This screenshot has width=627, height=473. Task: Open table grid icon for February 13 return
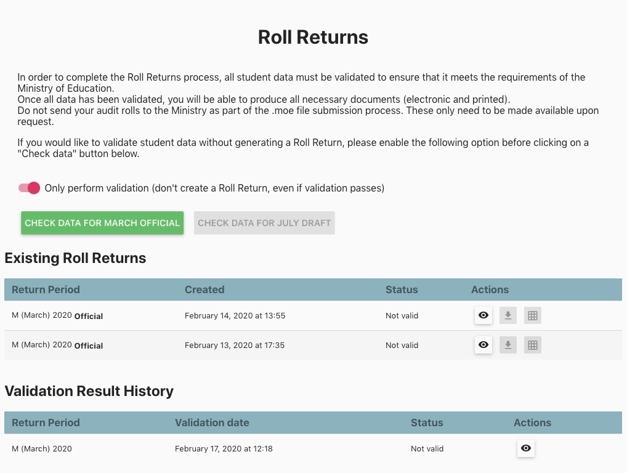click(533, 345)
